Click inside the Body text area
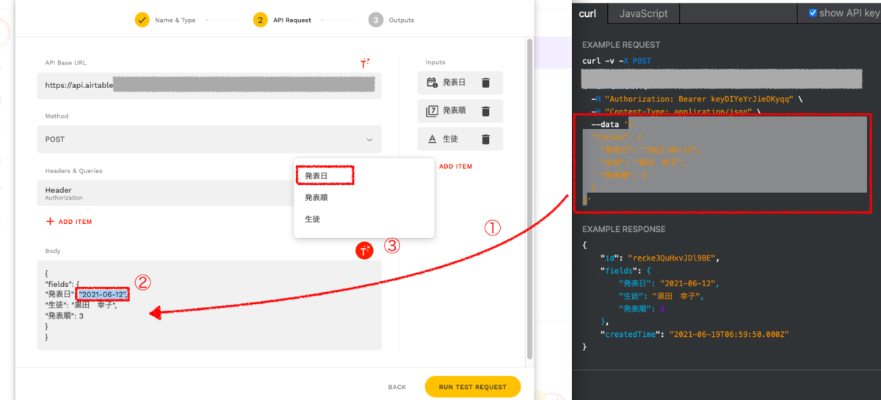Viewport: 881px width, 400px height. coord(209,305)
